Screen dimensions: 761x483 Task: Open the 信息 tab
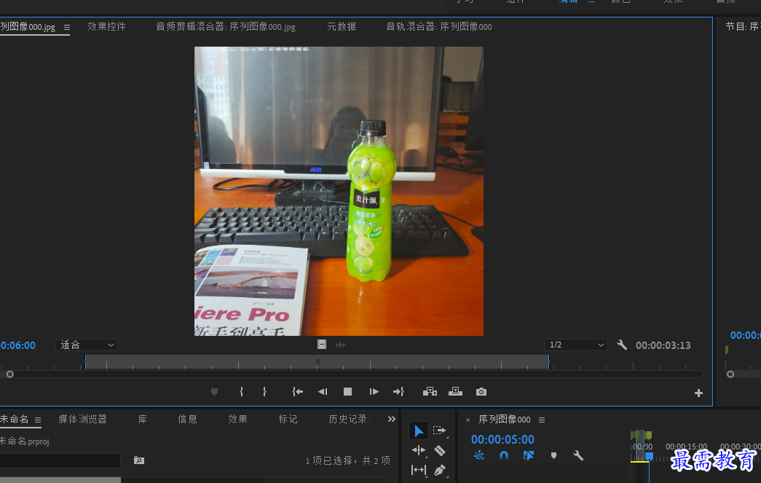pos(187,419)
